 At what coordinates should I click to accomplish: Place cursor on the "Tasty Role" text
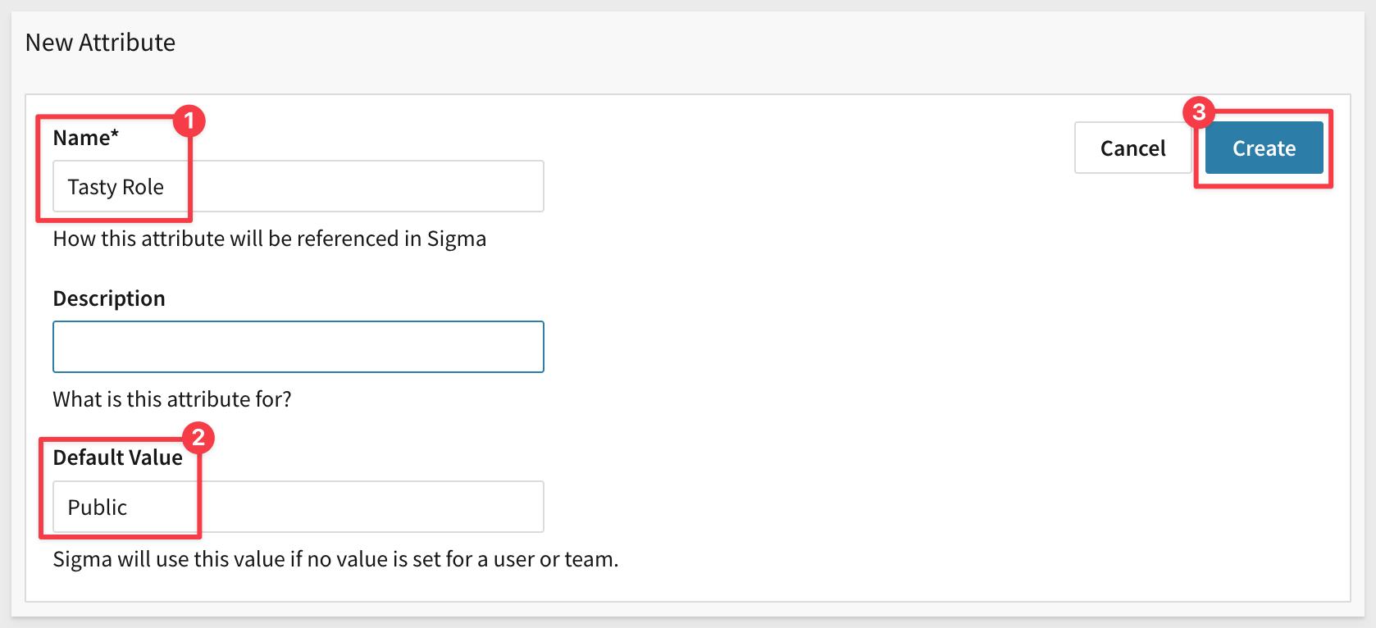tap(116, 187)
